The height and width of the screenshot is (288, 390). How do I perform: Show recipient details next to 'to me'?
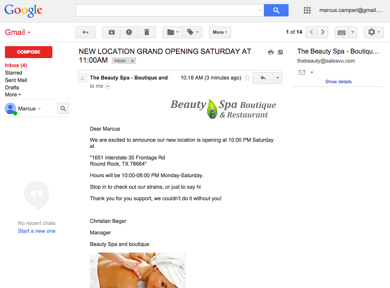click(x=108, y=86)
